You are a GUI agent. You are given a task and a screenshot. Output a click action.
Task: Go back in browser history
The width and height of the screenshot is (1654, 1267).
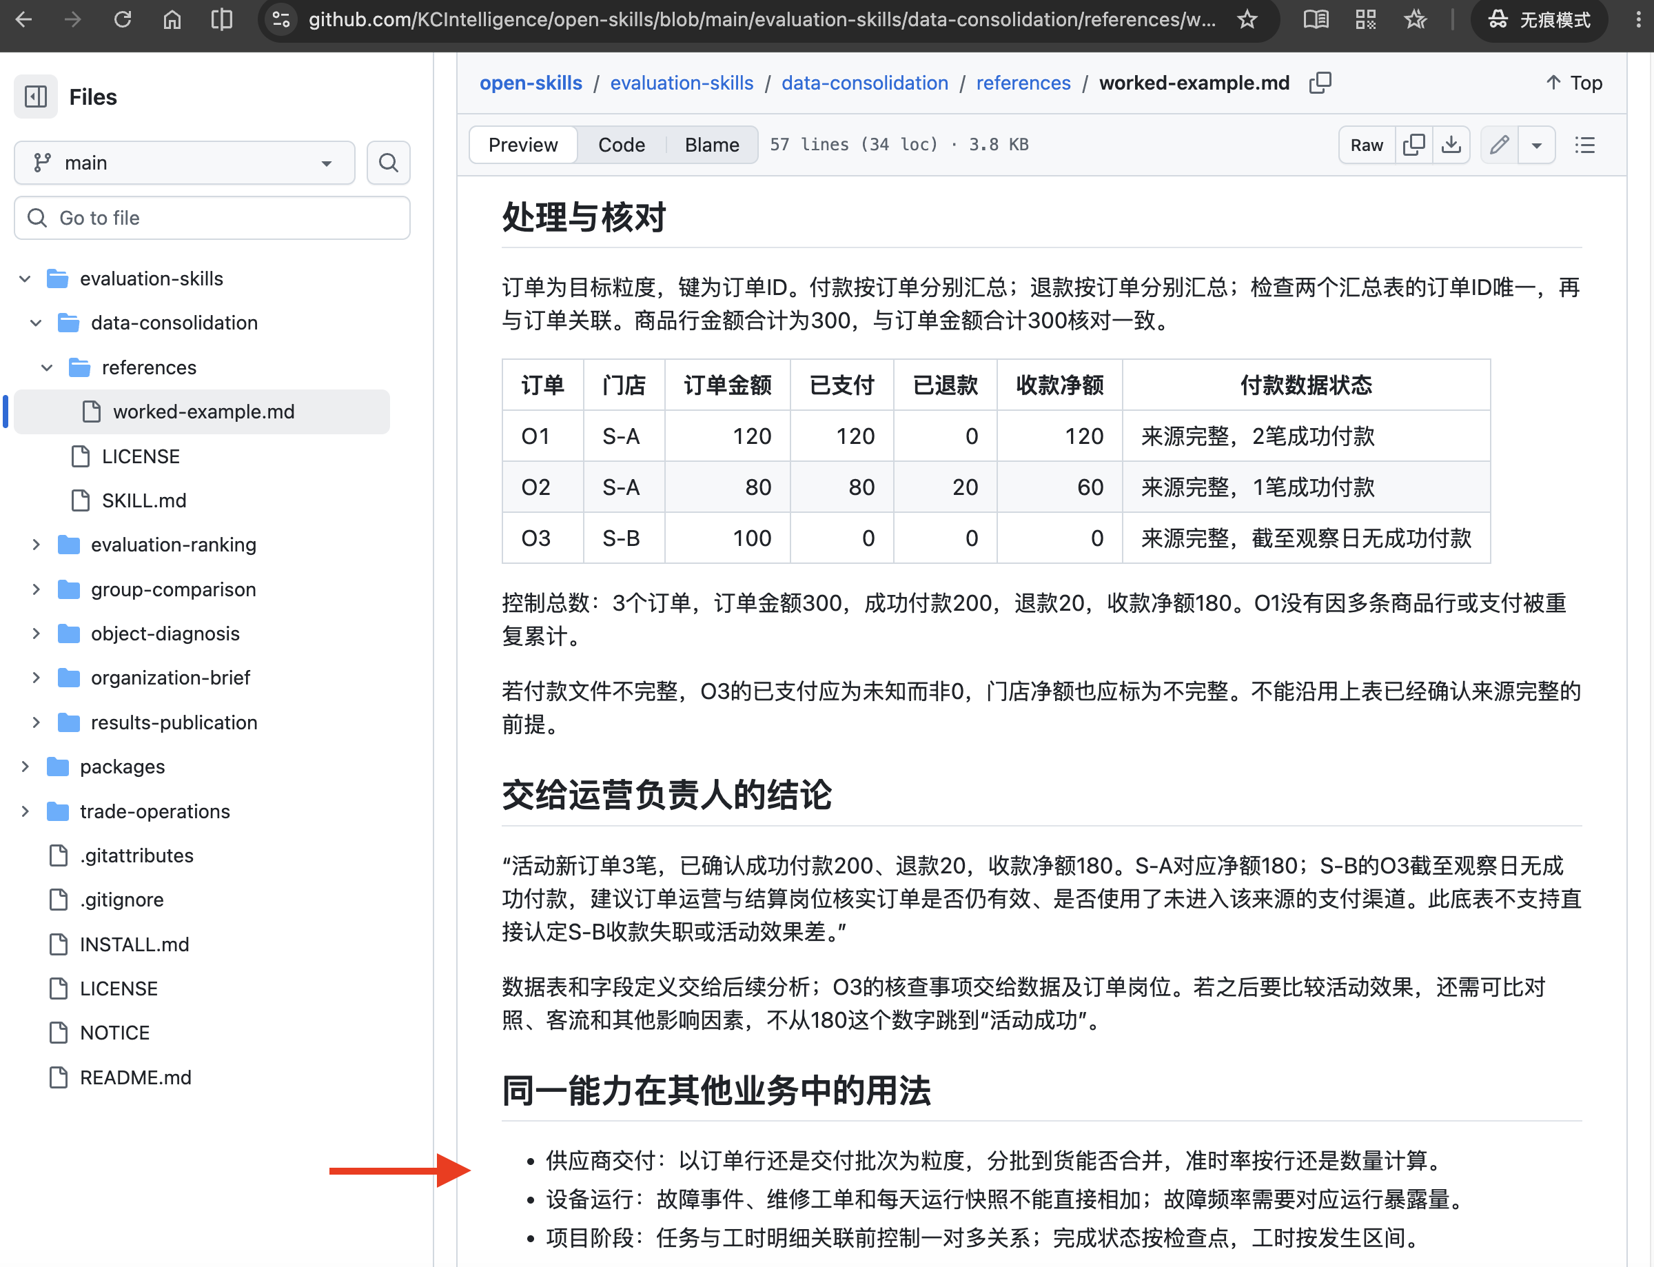(x=23, y=19)
